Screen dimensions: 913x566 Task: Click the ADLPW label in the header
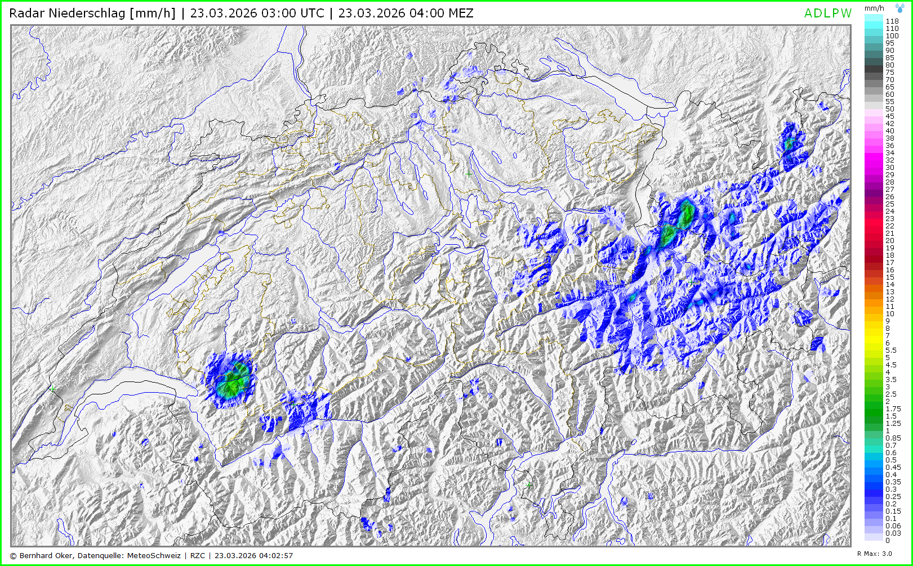click(827, 14)
